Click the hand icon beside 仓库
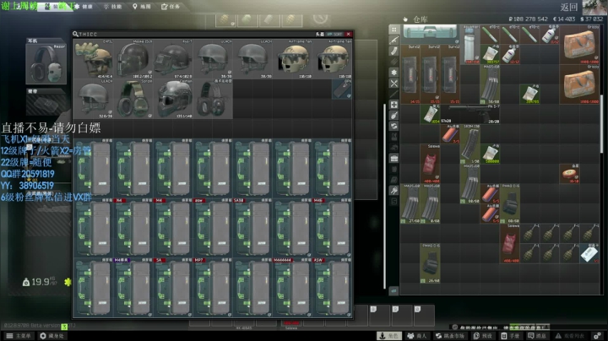 pyautogui.click(x=405, y=19)
